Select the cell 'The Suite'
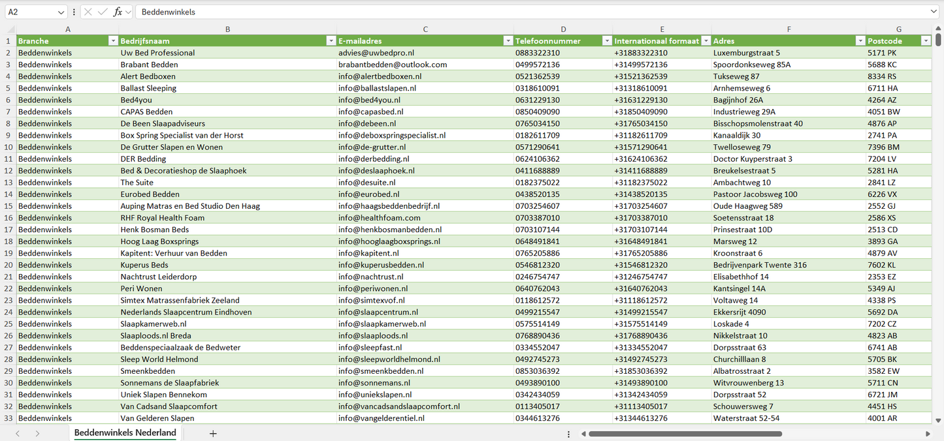The width and height of the screenshot is (944, 441). click(x=227, y=183)
